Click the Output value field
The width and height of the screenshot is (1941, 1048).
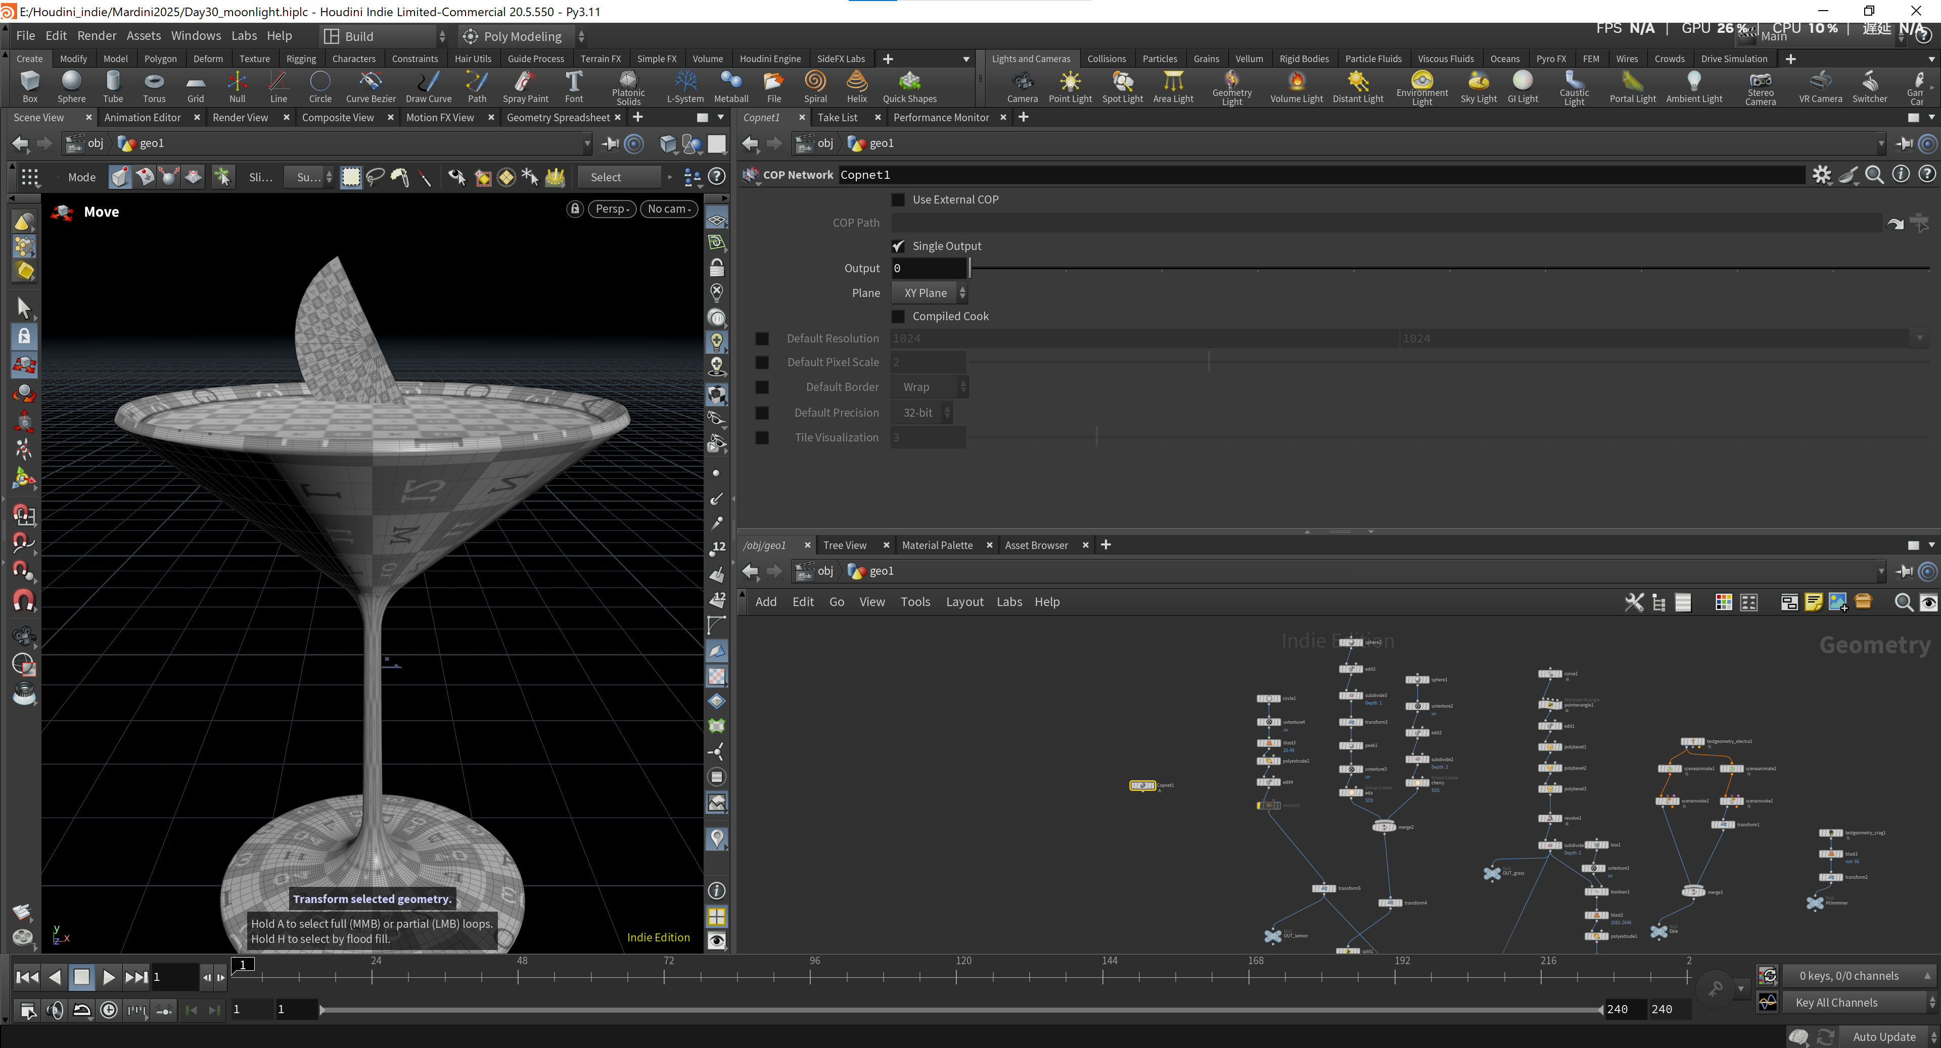[929, 268]
